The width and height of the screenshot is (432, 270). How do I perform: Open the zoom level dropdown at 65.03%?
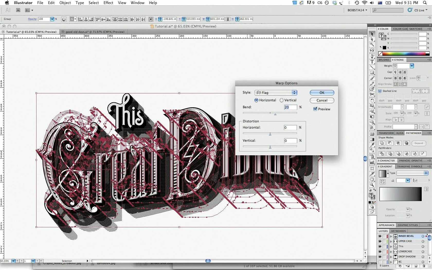[x=13, y=261]
